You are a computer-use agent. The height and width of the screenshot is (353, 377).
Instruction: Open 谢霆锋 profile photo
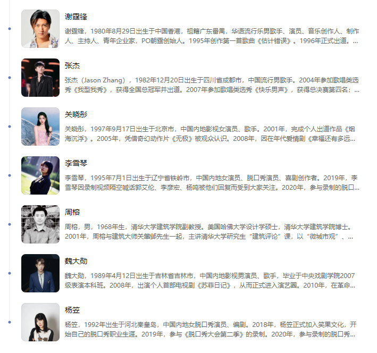click(40, 29)
